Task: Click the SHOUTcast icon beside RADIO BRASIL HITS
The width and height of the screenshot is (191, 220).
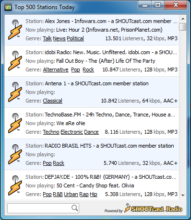Action: (x=15, y=154)
